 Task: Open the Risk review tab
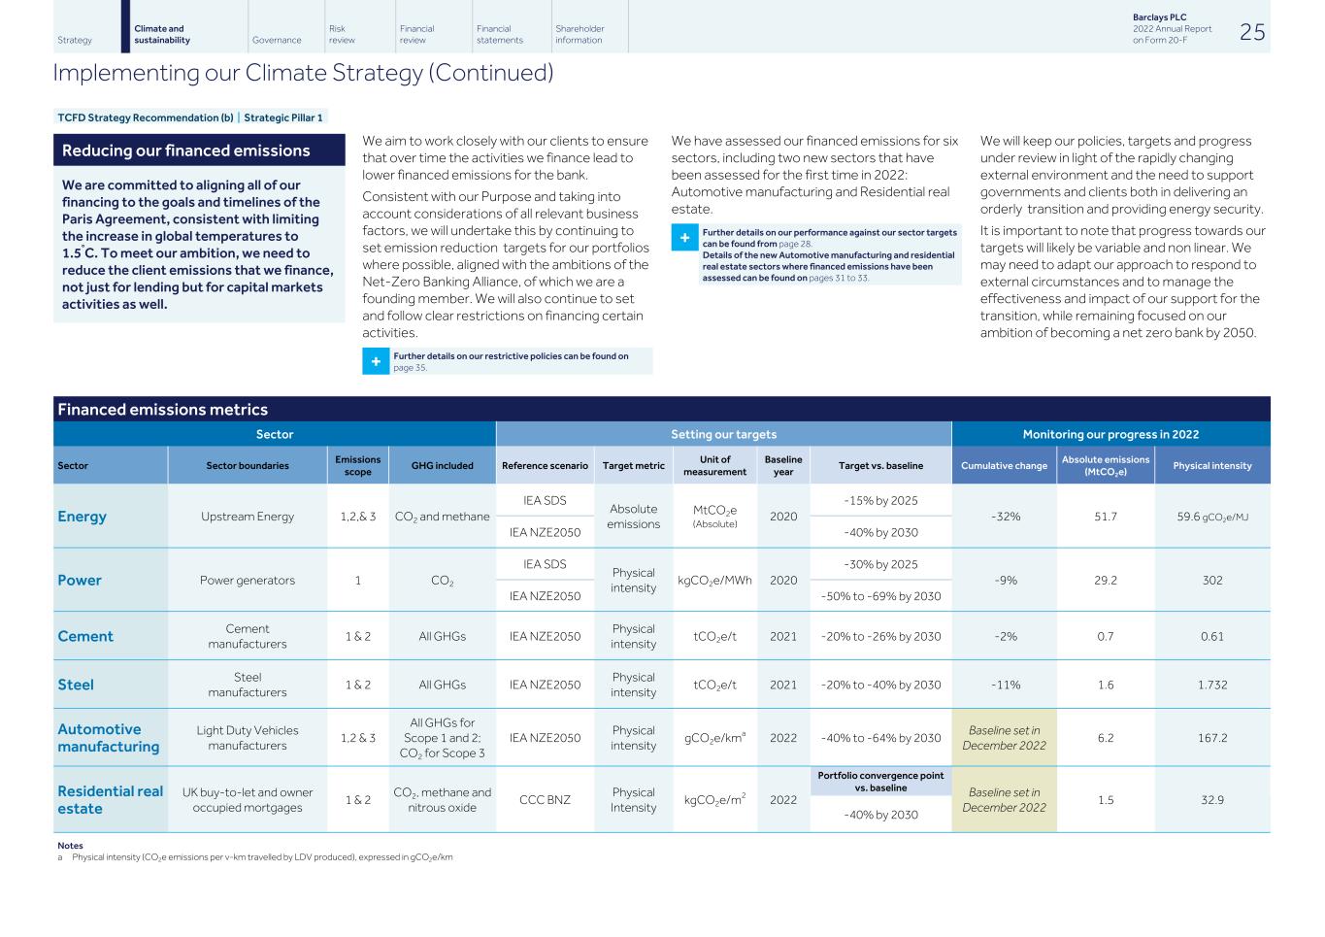point(342,35)
